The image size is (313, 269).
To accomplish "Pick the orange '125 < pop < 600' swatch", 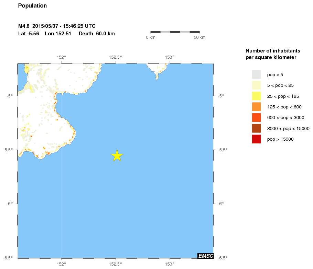I will click(256, 107).
